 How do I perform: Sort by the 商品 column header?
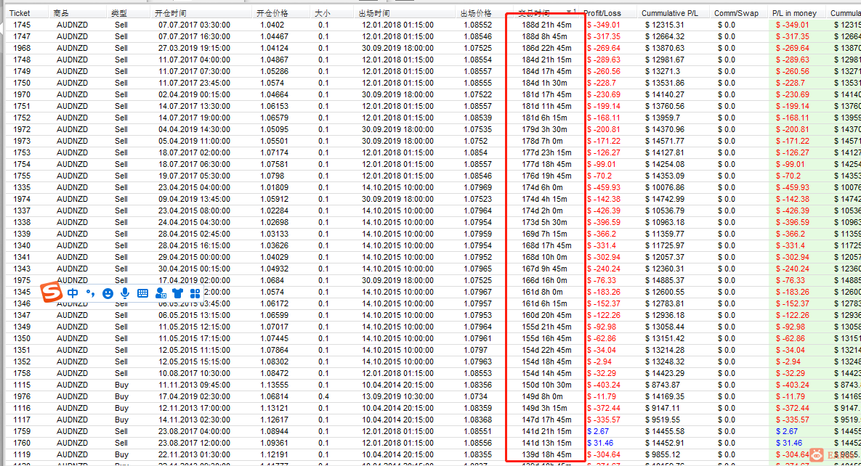point(61,12)
